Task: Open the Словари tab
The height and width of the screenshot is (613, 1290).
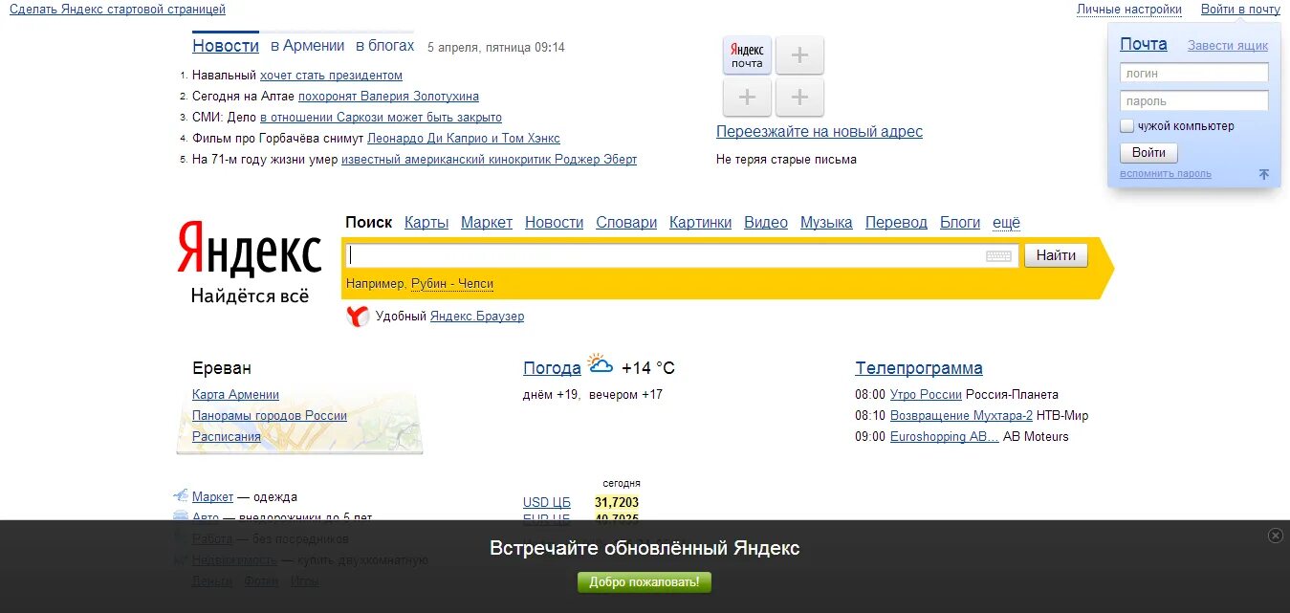Action: [x=626, y=222]
